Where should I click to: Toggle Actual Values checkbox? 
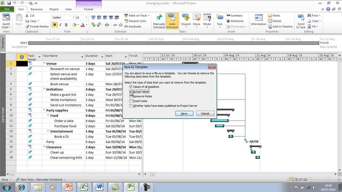(x=131, y=91)
